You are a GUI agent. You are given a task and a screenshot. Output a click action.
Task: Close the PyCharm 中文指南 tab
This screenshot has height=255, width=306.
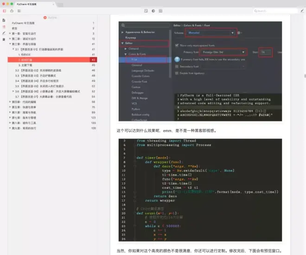53,4
